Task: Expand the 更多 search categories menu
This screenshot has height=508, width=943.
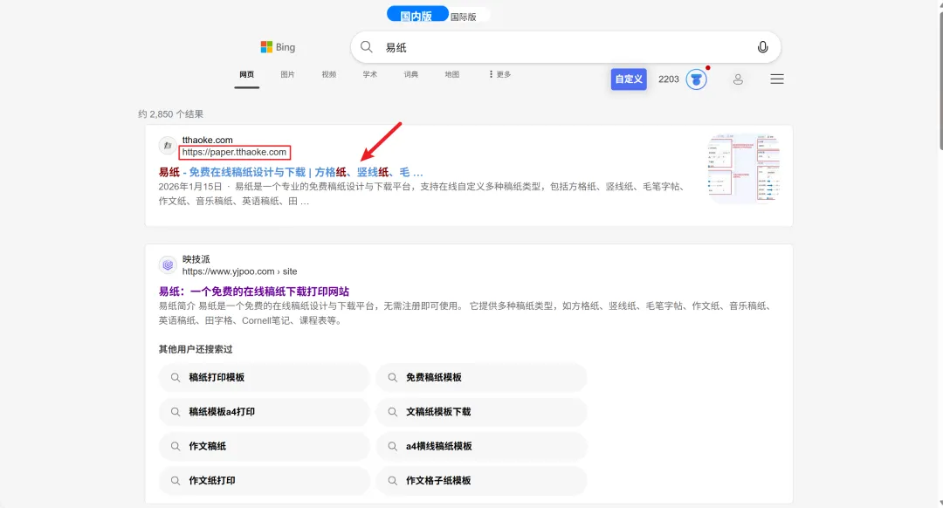Action: click(499, 74)
